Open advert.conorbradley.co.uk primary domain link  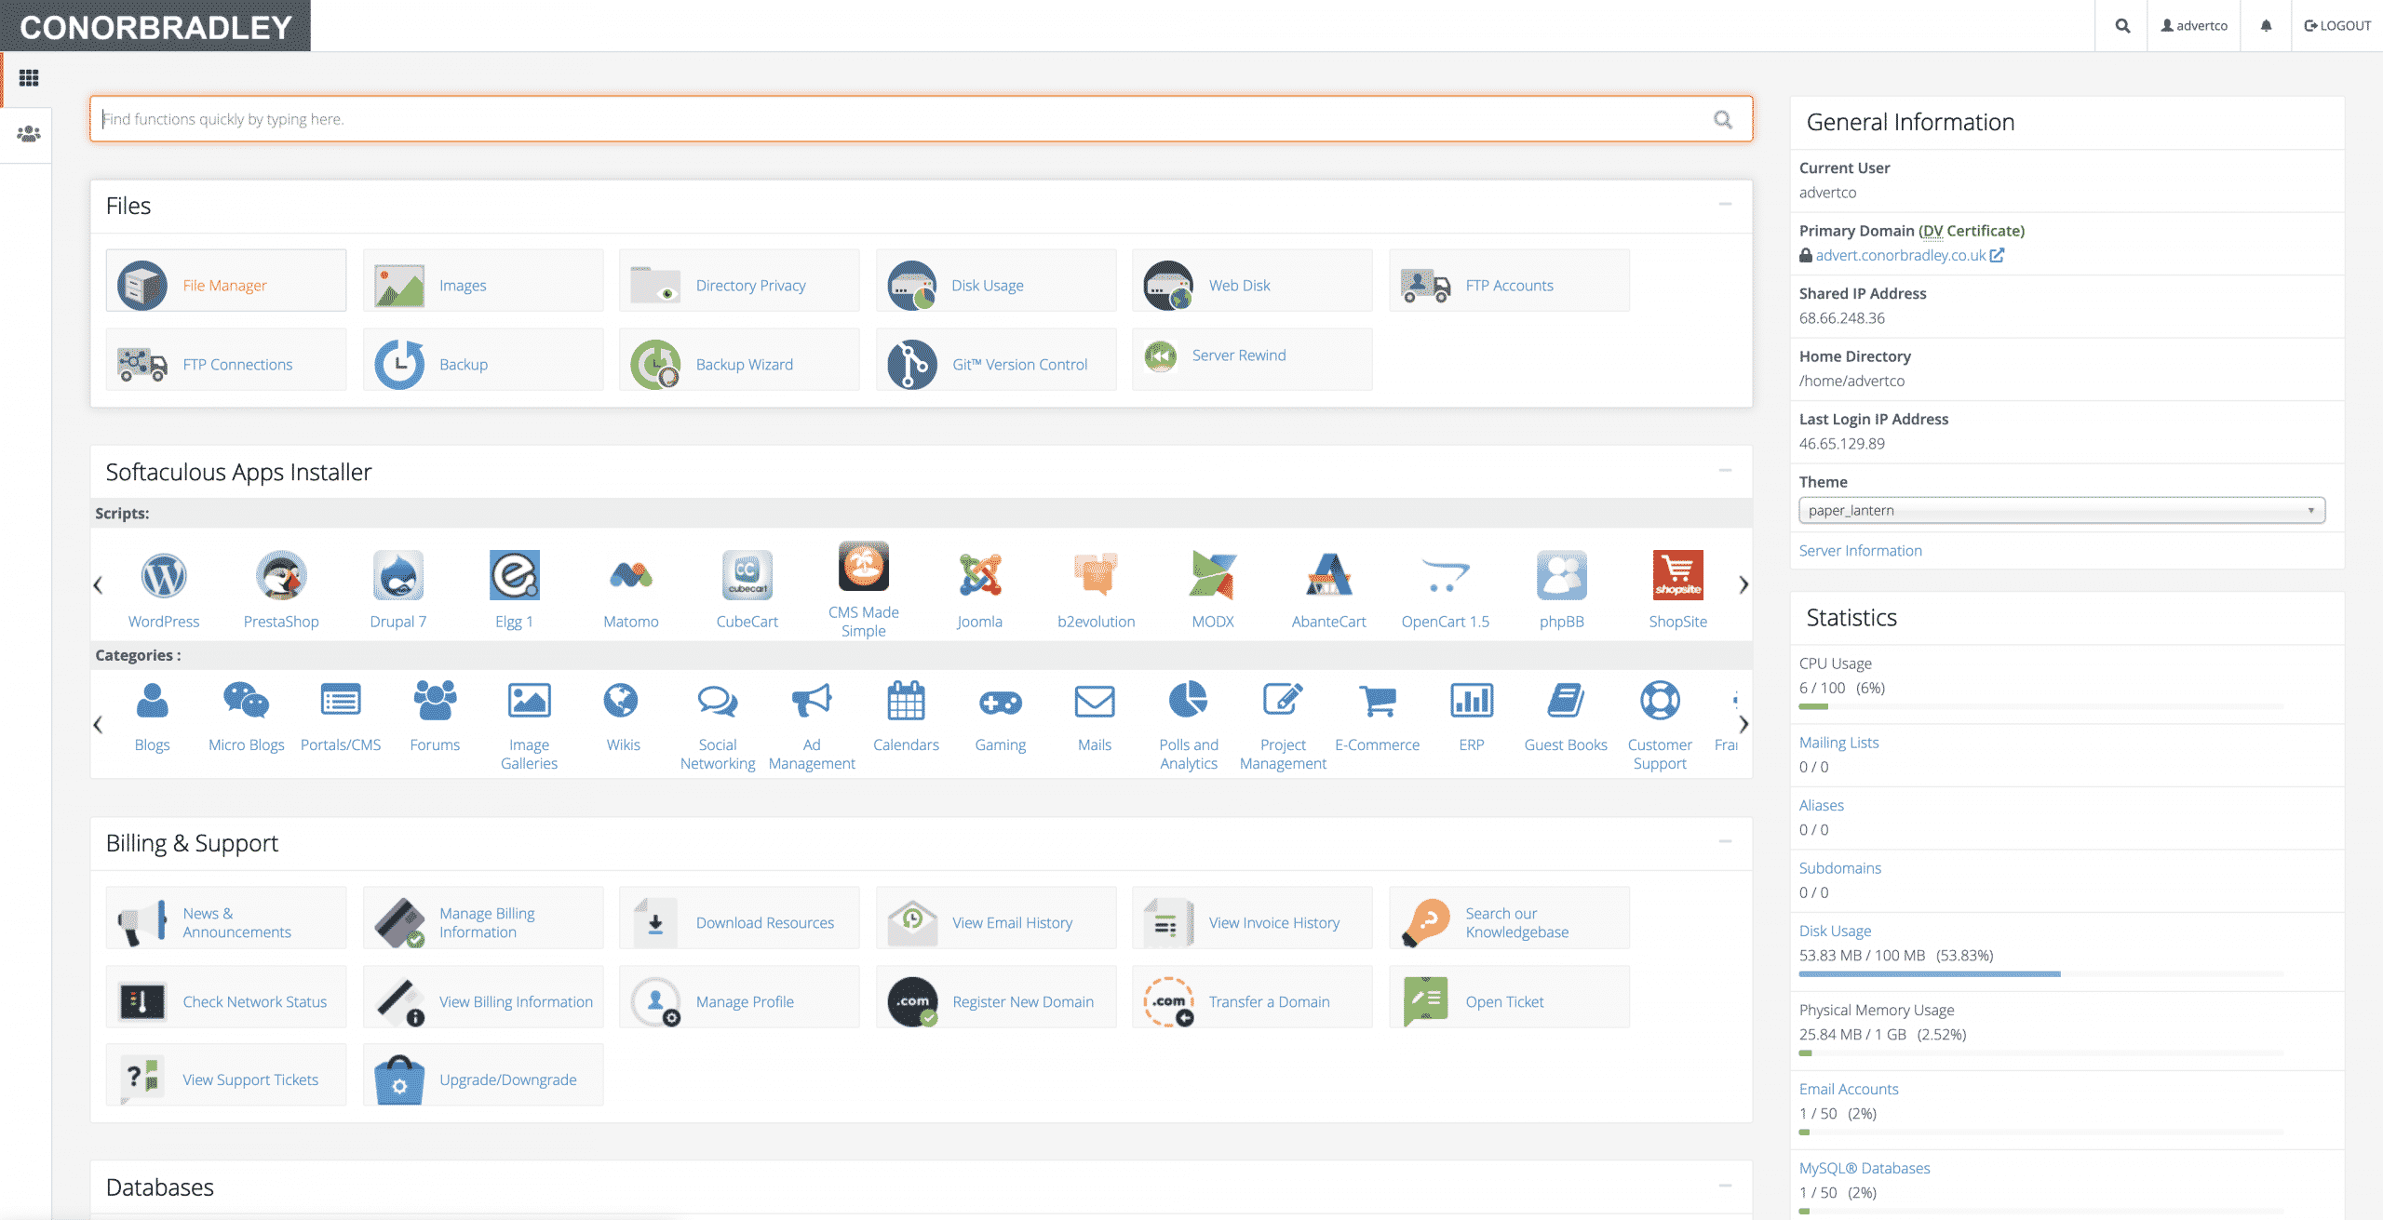point(1900,255)
